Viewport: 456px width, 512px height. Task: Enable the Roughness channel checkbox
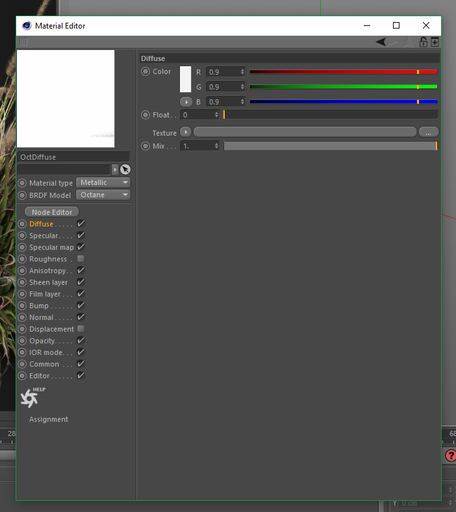(81, 259)
